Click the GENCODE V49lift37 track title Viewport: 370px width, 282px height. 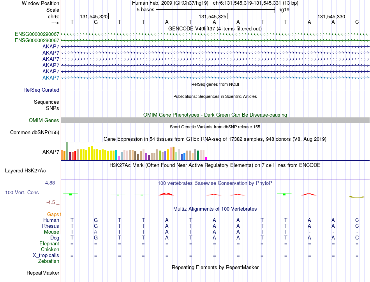215,28
